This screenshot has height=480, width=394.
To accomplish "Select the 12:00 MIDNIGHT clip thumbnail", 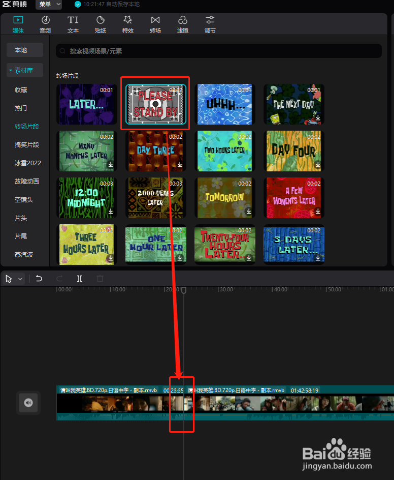I will pyautogui.click(x=86, y=198).
